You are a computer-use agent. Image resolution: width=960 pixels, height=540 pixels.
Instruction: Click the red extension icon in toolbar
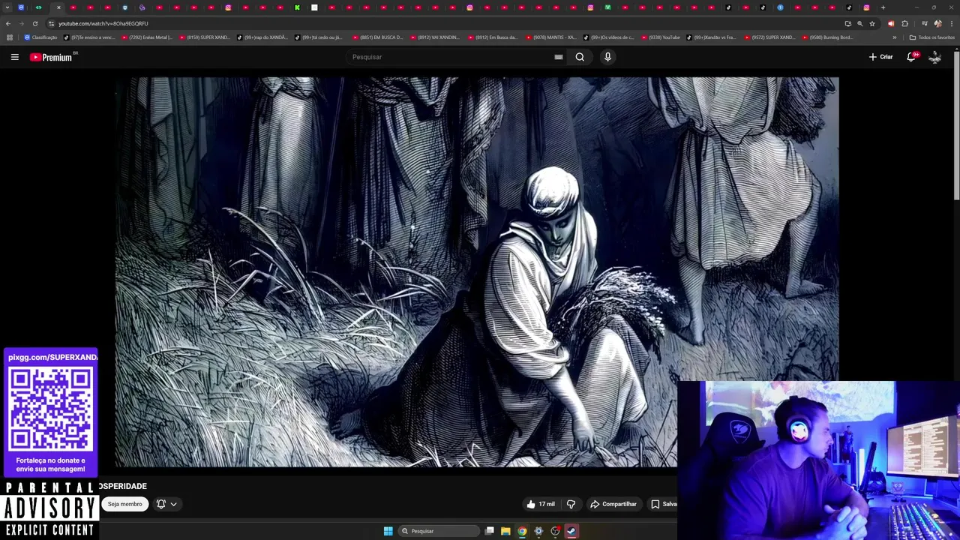tap(891, 23)
